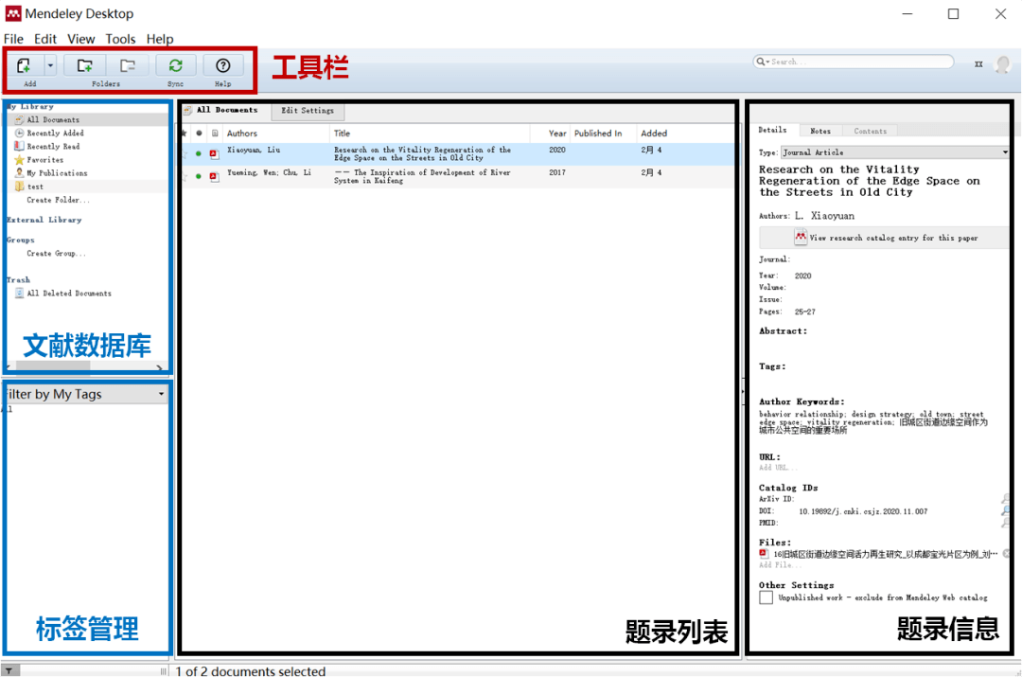Image resolution: width=1022 pixels, height=677 pixels.
Task: Sort list by the Title column
Action: [342, 134]
